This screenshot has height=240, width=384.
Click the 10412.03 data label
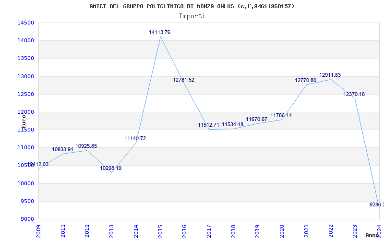(x=38, y=164)
